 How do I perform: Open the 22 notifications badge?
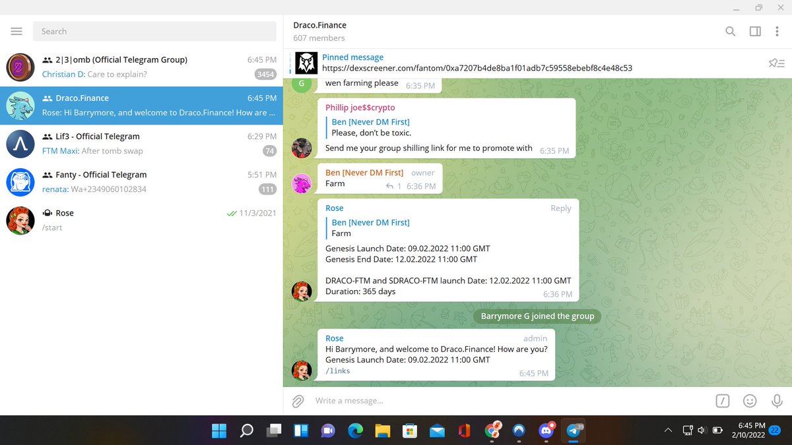click(775, 430)
